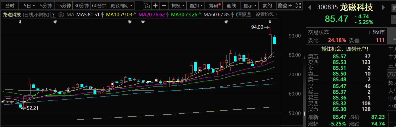
Task: Open MA indicator settings gear icon
Action: click(x=61, y=15)
